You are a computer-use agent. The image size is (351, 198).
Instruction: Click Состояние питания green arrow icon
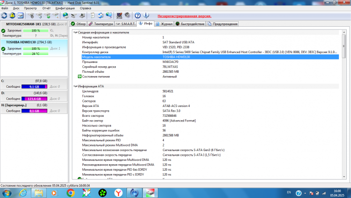(x=80, y=76)
